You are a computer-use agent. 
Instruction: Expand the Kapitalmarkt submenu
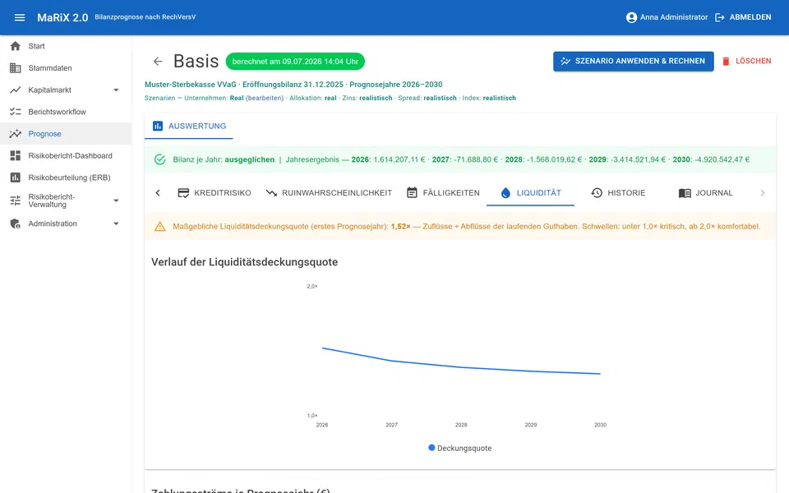click(x=116, y=90)
